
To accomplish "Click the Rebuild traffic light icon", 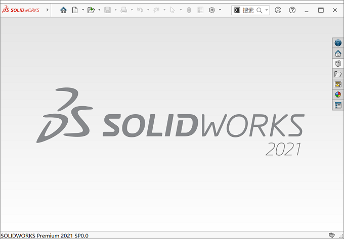I will (189, 10).
